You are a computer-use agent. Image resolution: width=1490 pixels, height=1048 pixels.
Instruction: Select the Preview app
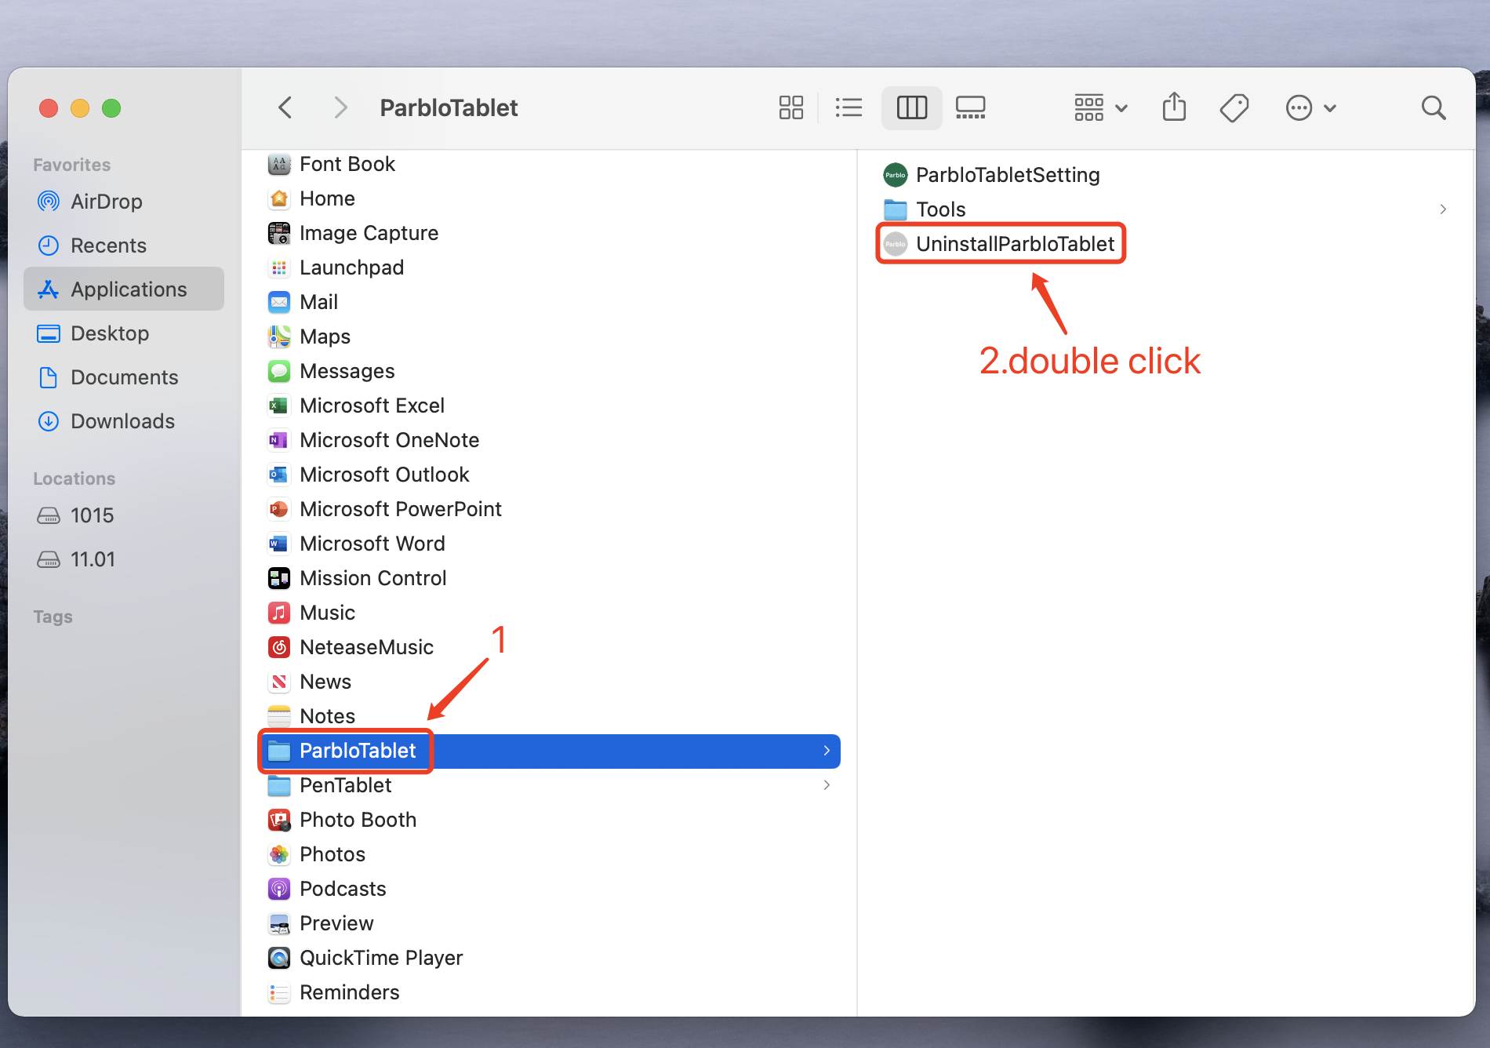pyautogui.click(x=550, y=923)
